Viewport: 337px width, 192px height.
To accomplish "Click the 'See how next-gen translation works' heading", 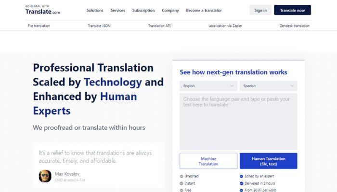I will click(233, 72).
